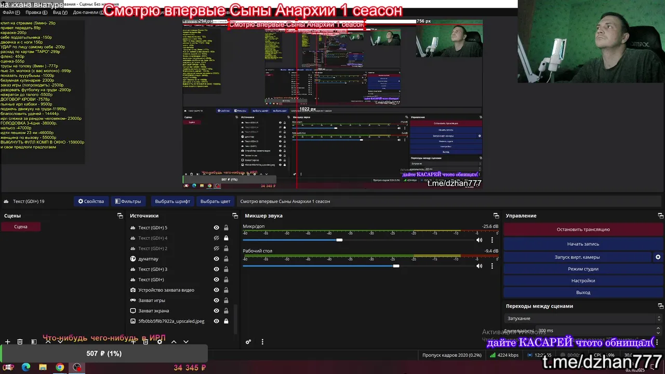665x374 pixels.
Task: Select the дунатпау browser source row
Action: pyautogui.click(x=180, y=259)
